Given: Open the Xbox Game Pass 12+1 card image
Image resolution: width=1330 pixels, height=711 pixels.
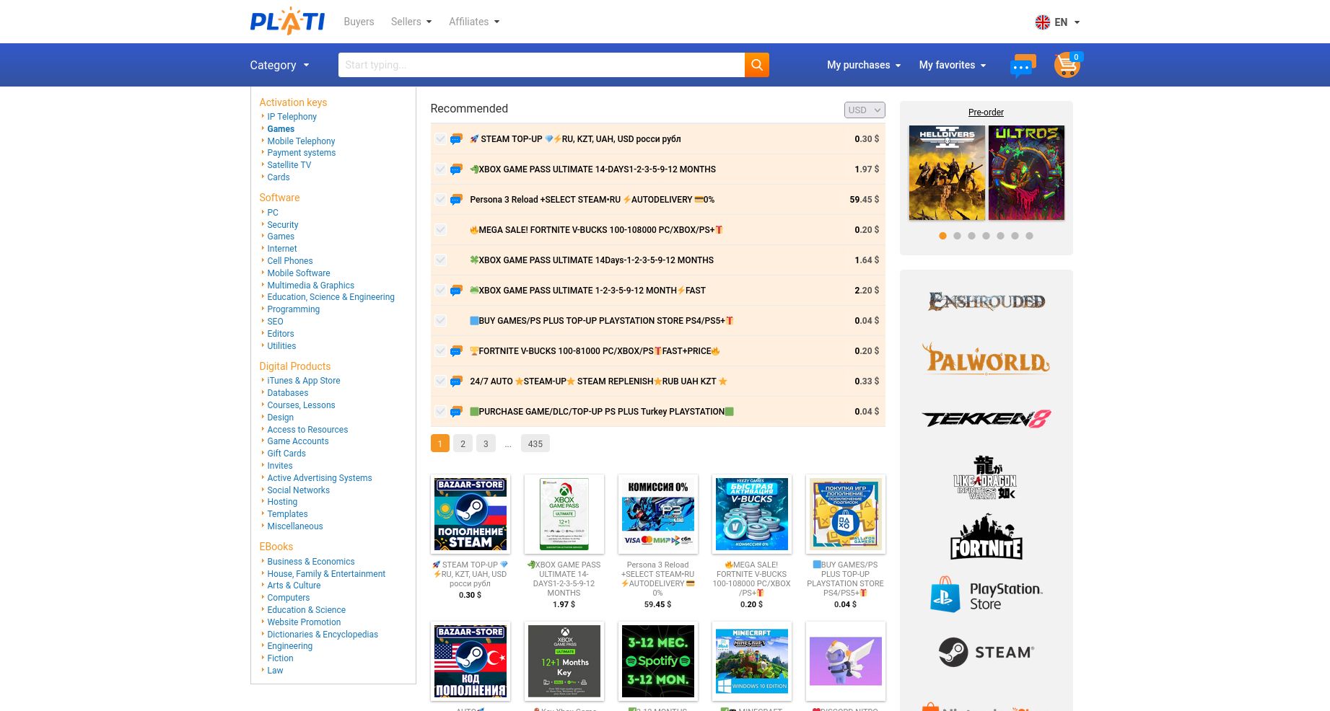Looking at the screenshot, I should 564,514.
